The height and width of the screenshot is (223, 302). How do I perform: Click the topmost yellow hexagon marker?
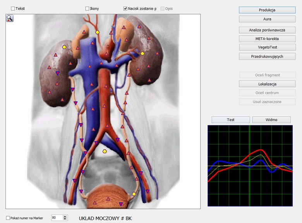97,32
